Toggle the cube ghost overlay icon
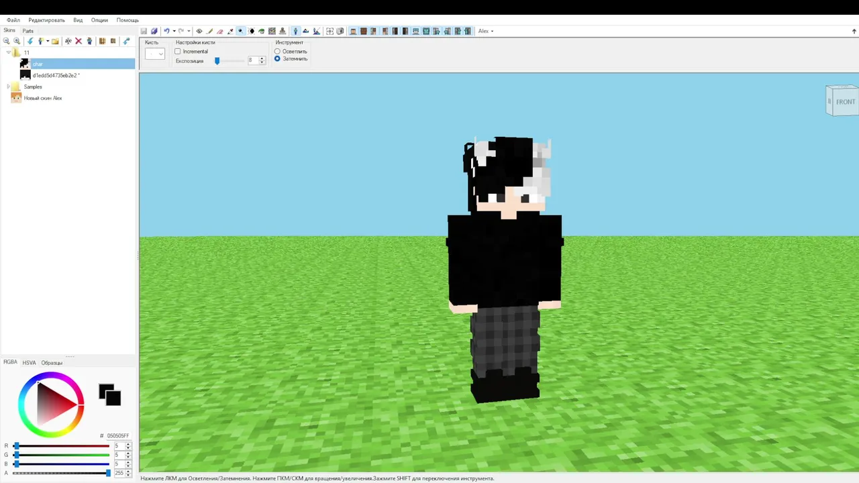Viewport: 859px width, 483px height. tap(340, 31)
